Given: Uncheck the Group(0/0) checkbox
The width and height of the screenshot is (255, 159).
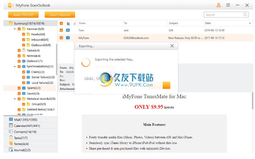Looking at the screenshot, I should coord(23,104).
